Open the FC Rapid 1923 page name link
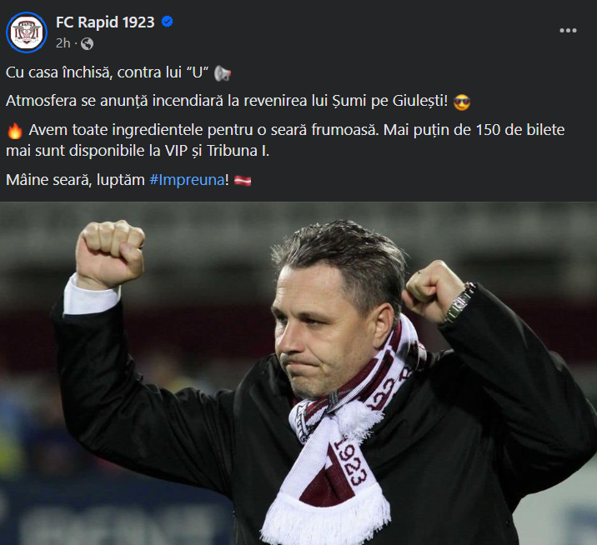 (x=105, y=22)
